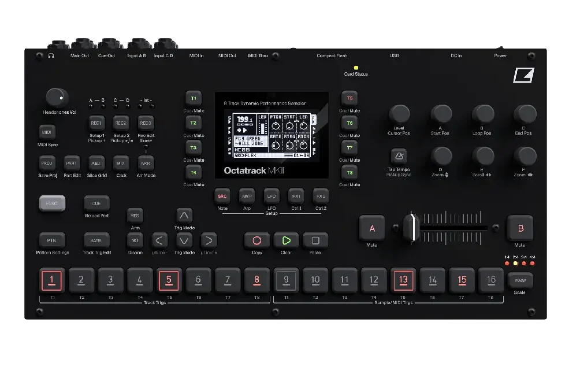569x367 pixels.
Task: Tap the Tap Tempo button
Action: pos(399,156)
